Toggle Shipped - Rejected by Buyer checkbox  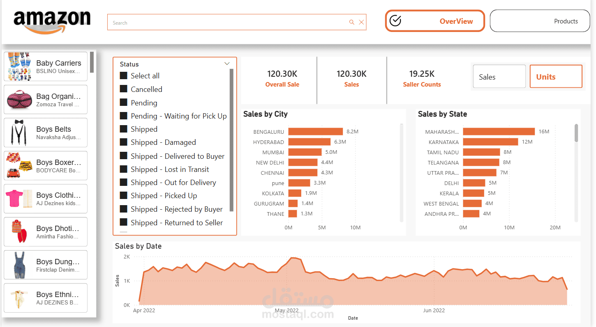tap(123, 209)
